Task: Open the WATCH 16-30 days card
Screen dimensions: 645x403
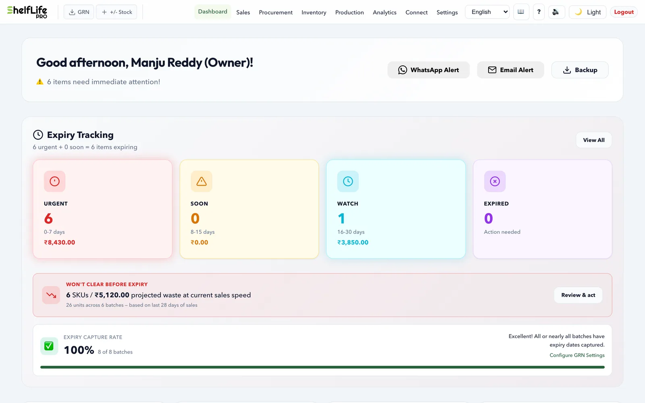Action: 396,209
